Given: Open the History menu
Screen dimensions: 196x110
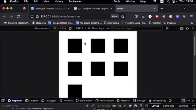Looking at the screenshot, I should click(59, 2).
